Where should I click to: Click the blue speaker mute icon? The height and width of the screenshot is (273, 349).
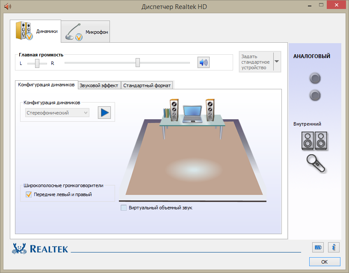[203, 62]
